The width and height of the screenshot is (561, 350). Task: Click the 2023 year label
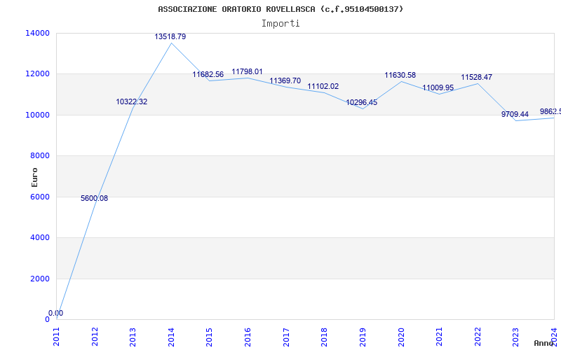pos(516,337)
